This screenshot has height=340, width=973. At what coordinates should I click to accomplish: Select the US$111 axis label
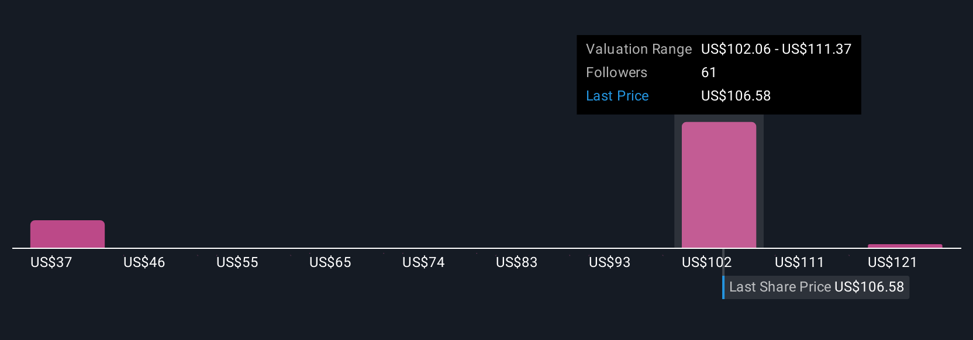coord(799,262)
